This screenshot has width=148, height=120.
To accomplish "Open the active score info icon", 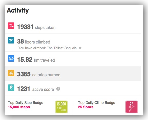I will coord(58,89).
